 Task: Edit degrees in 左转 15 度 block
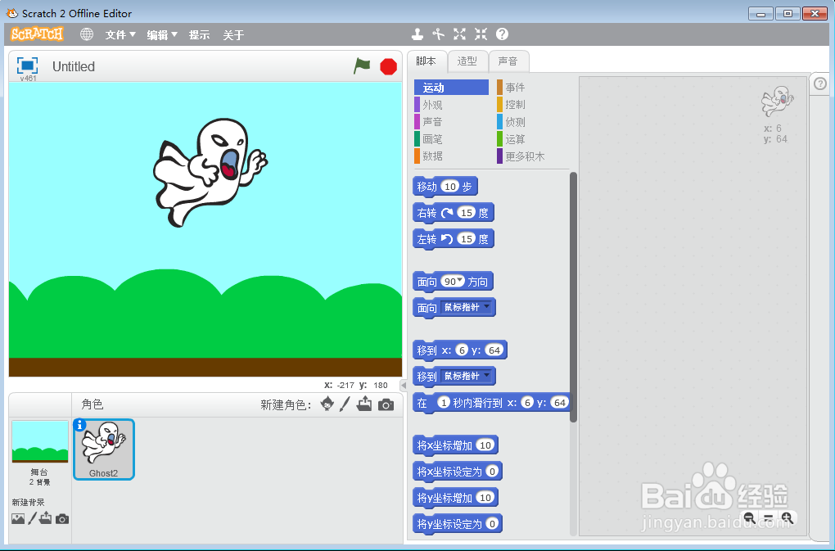pyautogui.click(x=467, y=238)
